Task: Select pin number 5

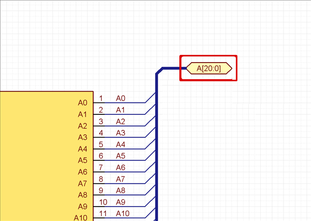Action: [x=101, y=144]
